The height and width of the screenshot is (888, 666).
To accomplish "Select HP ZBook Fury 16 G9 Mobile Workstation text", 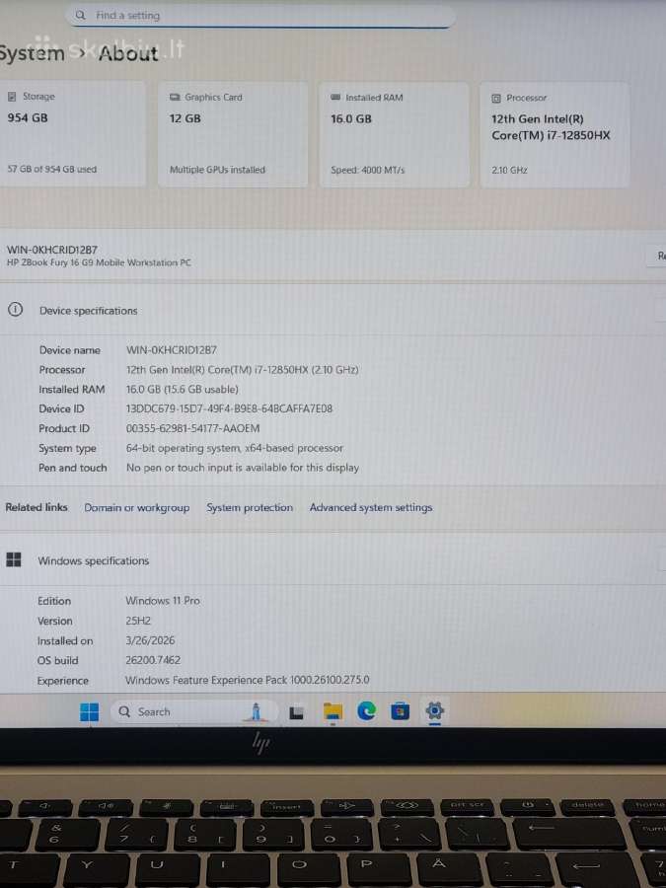I will (99, 262).
